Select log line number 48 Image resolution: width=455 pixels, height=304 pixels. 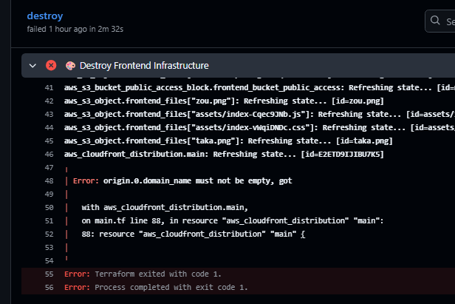49,181
